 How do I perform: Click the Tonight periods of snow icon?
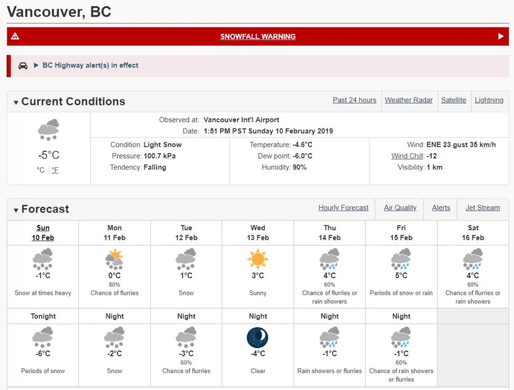(43, 337)
